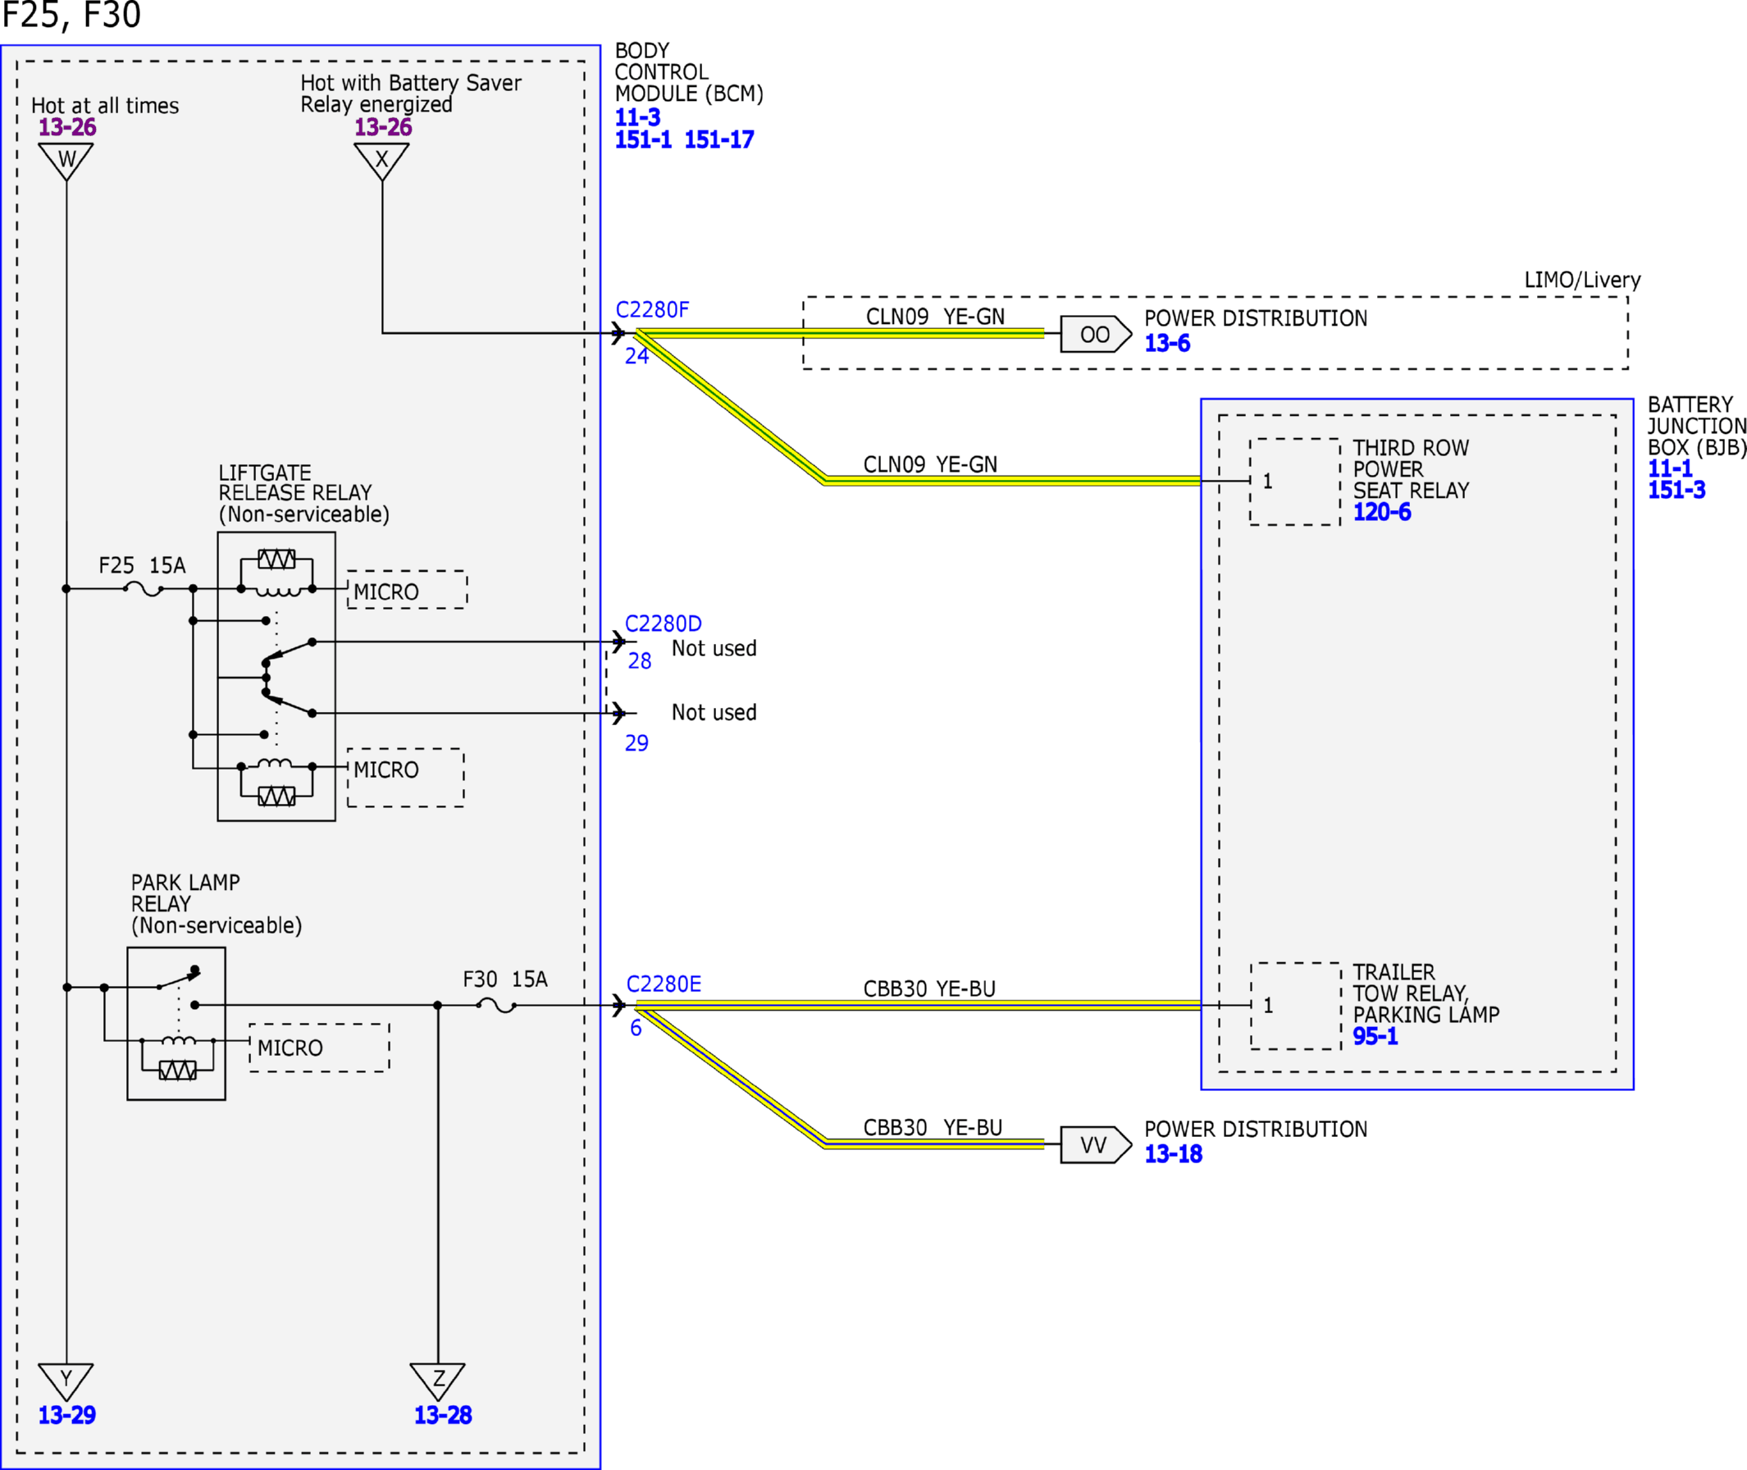Click the VV off-page arrow symbol
The width and height of the screenshot is (1747, 1470).
click(x=1096, y=1145)
